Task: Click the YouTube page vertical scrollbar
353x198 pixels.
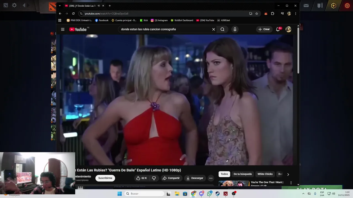Action: 298,50
